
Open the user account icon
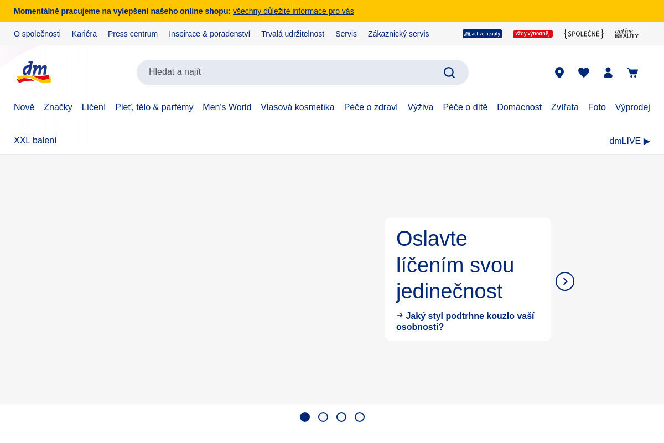point(608,73)
